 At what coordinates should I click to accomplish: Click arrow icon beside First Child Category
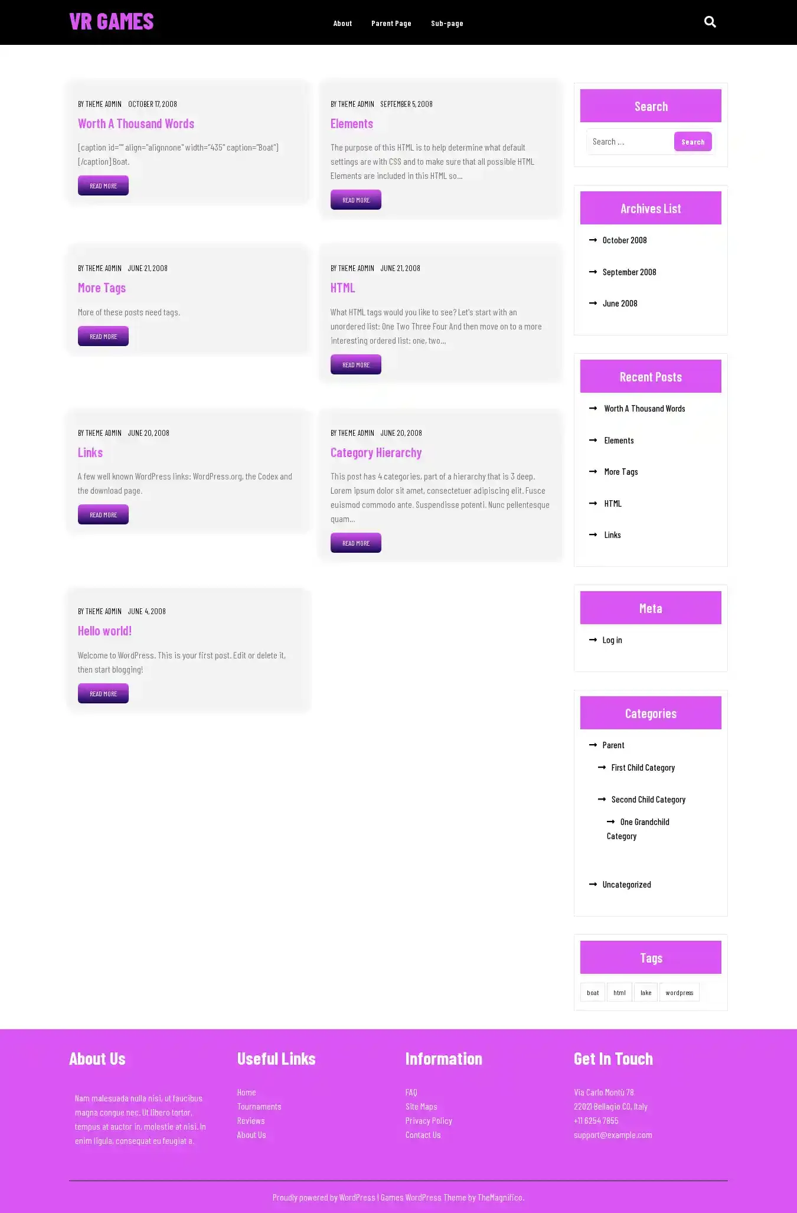(602, 767)
